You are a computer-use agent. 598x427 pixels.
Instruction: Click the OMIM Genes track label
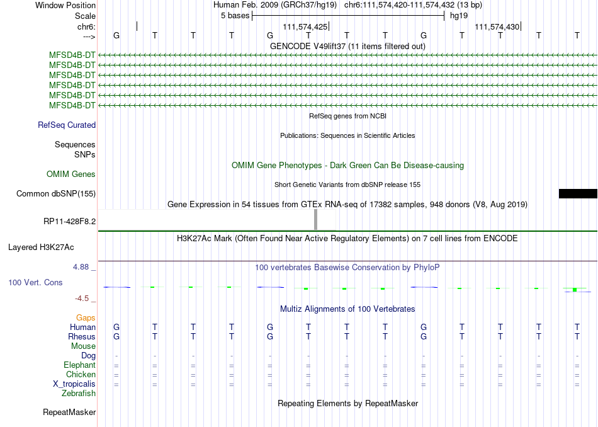coord(71,174)
